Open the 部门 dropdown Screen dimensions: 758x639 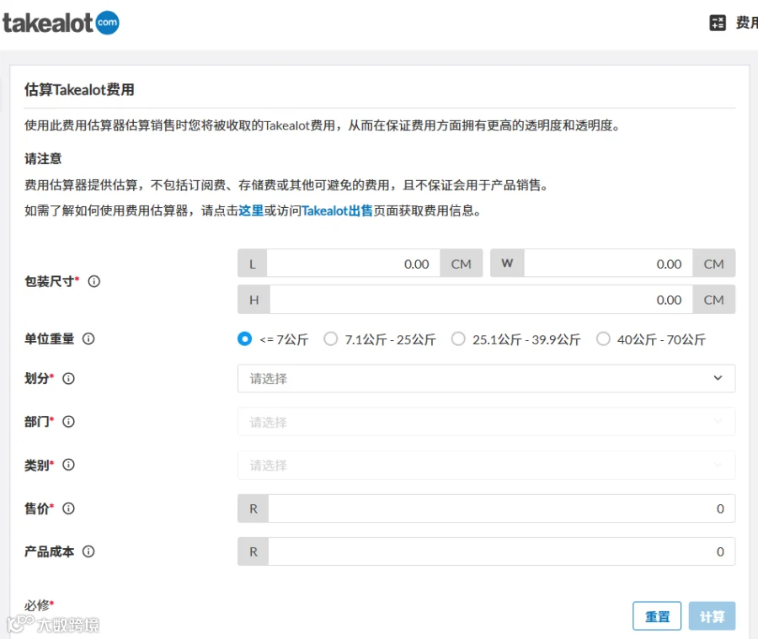point(486,422)
